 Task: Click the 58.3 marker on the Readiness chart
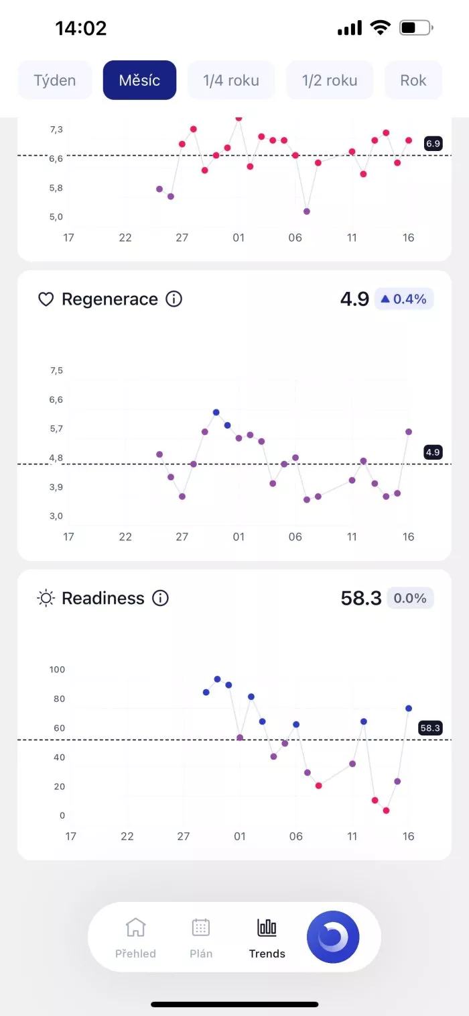(x=431, y=728)
